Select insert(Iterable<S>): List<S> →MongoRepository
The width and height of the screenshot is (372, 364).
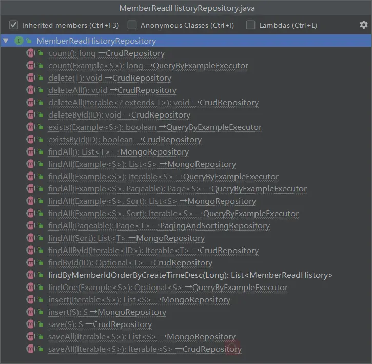(139, 300)
